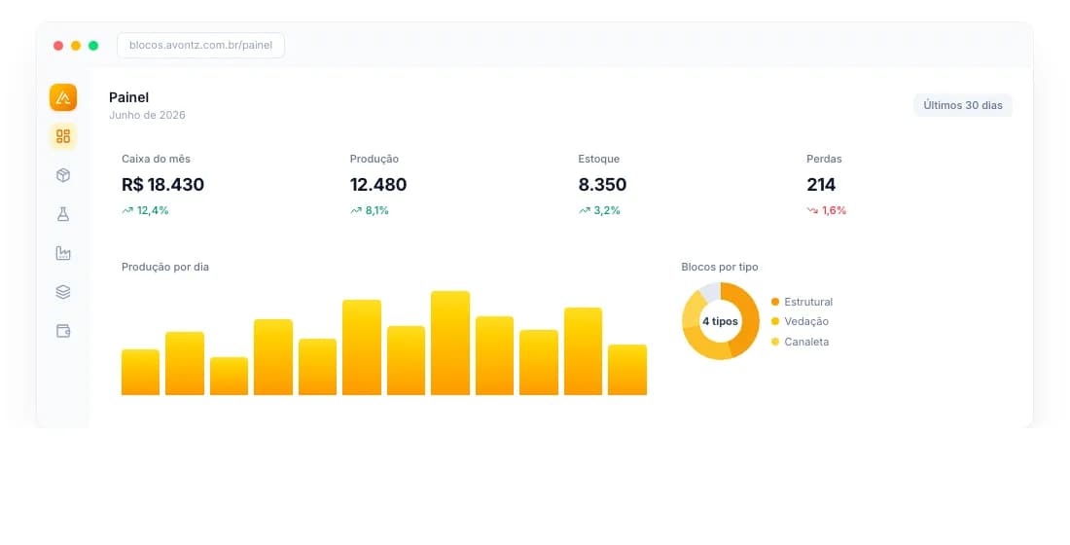The width and height of the screenshot is (1070, 545).
Task: Select the wallet icon in sidebar
Action: [63, 331]
